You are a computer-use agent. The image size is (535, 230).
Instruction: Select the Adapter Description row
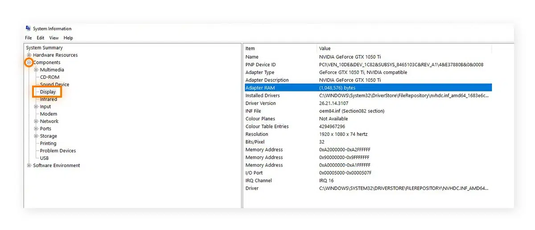point(368,80)
